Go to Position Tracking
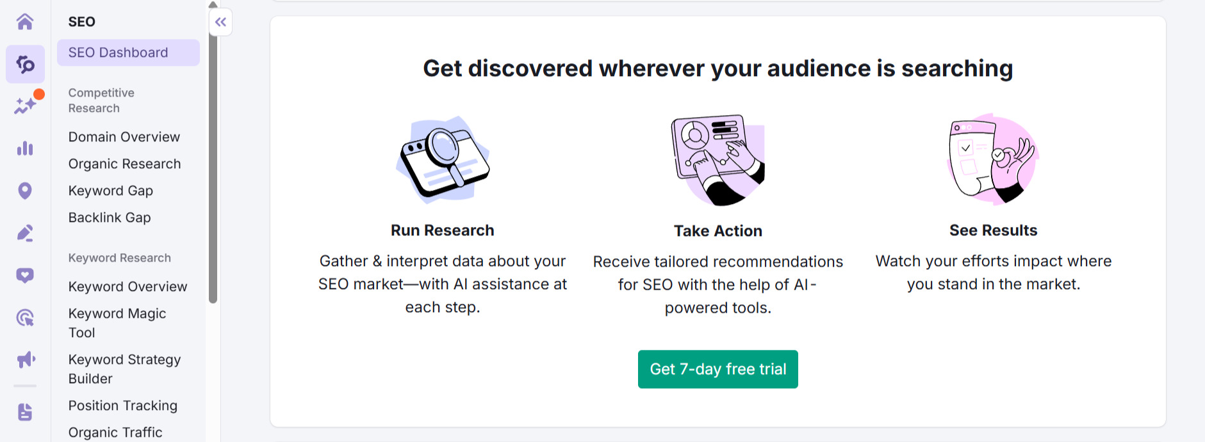Screen dimensions: 1205x442 [123, 406]
